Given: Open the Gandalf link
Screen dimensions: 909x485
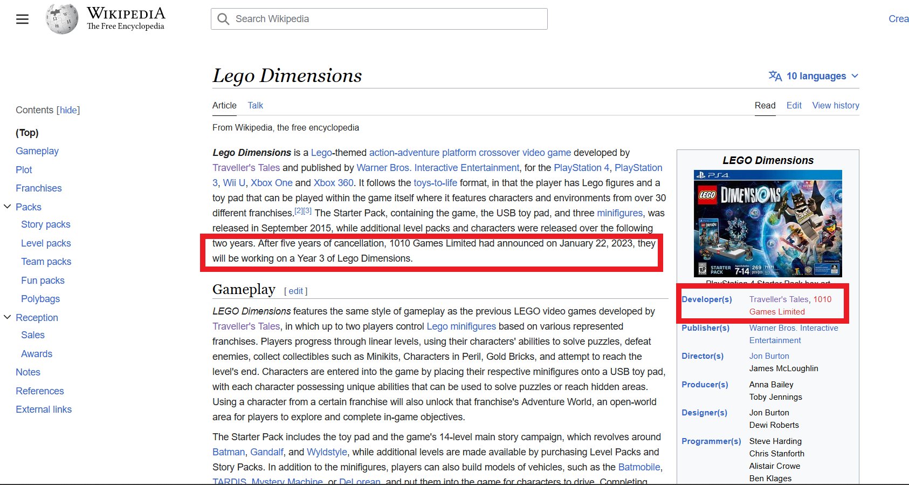Looking at the screenshot, I should pyautogui.click(x=267, y=452).
